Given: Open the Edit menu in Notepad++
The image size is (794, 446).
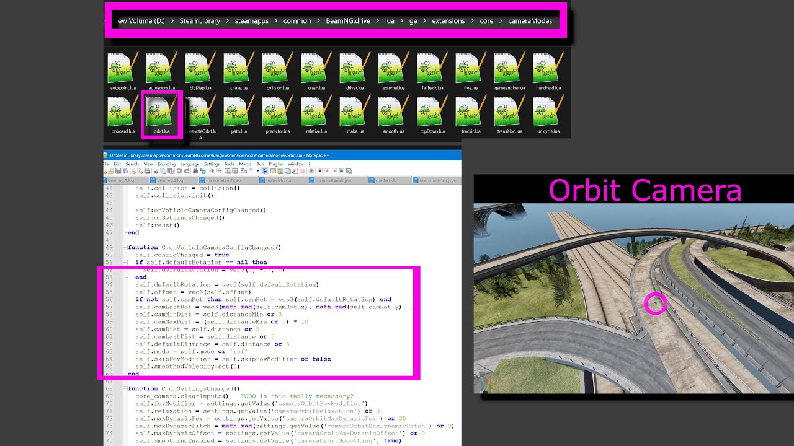Looking at the screenshot, I should pos(117,164).
